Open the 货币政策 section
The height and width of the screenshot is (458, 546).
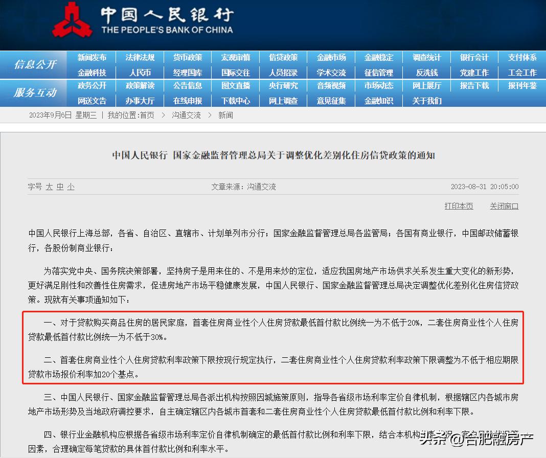188,58
